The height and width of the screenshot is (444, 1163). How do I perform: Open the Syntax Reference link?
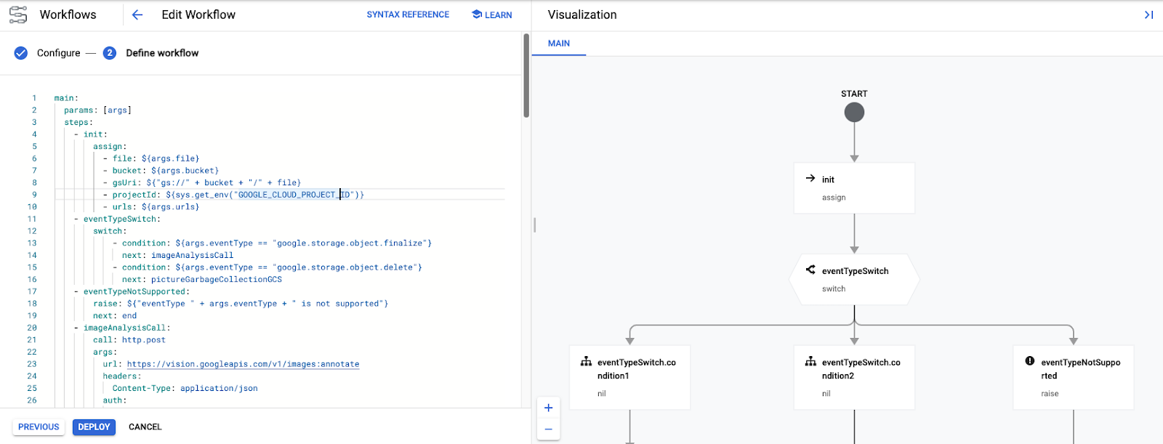click(x=408, y=15)
